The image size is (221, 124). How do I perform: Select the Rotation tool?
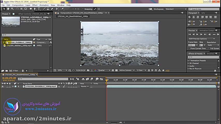coord(18,9)
